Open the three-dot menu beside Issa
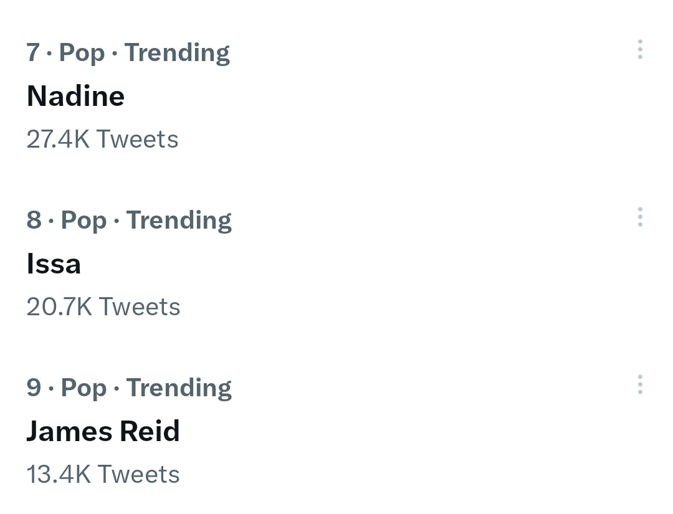Viewport: 673px width, 514px height. click(x=640, y=217)
